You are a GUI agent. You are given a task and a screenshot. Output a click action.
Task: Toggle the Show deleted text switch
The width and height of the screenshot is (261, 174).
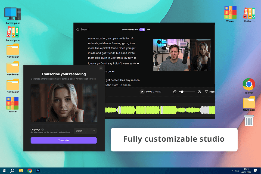(x=142, y=30)
